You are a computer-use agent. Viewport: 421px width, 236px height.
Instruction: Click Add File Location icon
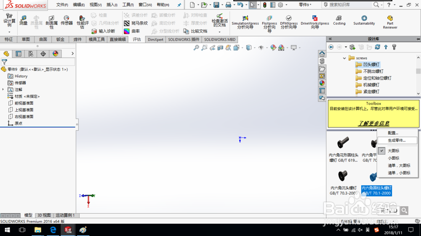[352, 47]
